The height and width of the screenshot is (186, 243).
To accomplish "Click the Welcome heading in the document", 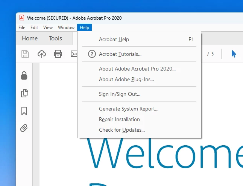I will [x=165, y=153].
